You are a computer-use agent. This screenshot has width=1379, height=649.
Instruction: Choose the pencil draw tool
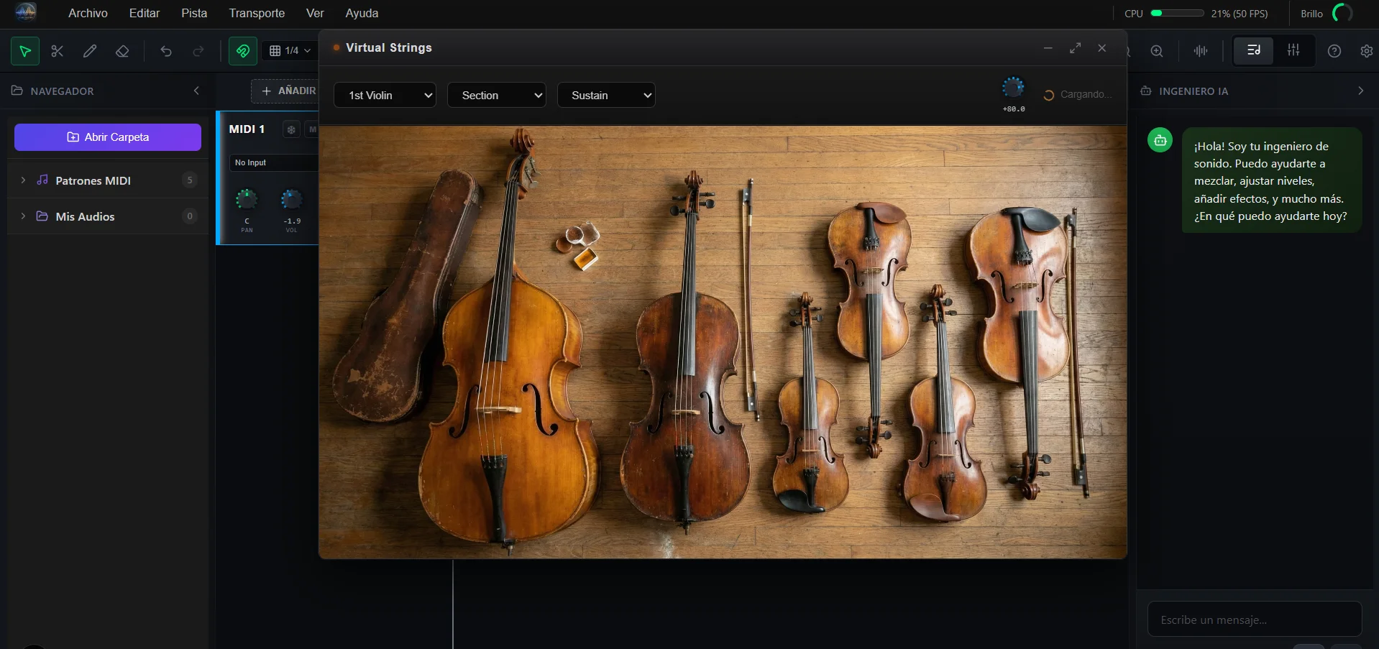coord(90,51)
